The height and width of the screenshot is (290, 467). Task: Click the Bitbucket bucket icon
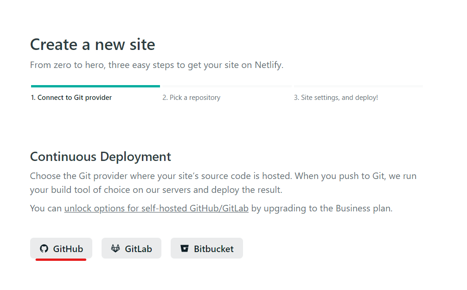tap(185, 248)
